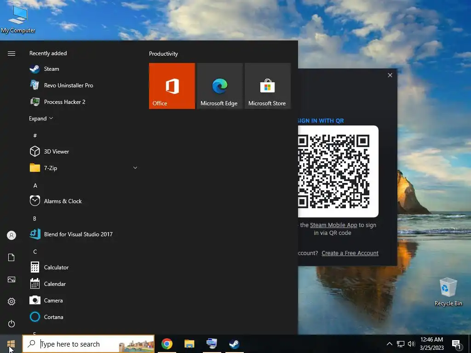The image size is (471, 353).
Task: Click the Windows Start button
Action: tap(11, 344)
